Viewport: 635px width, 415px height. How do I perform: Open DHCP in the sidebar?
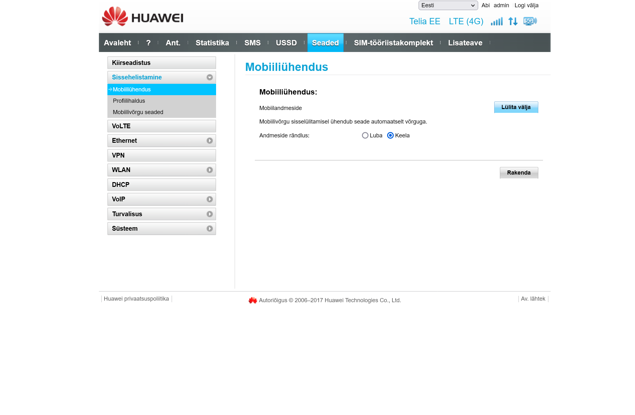click(162, 185)
